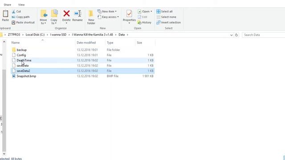The height and width of the screenshot is (160, 285).
Task: Cut the selected file
Action: [x=16, y=12]
